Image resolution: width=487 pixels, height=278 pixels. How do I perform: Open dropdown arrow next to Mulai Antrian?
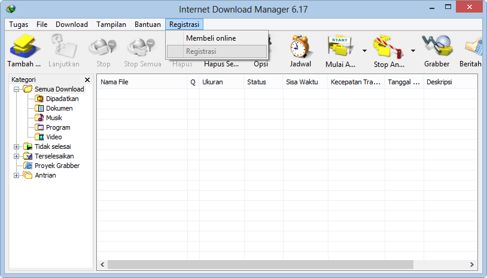click(364, 51)
